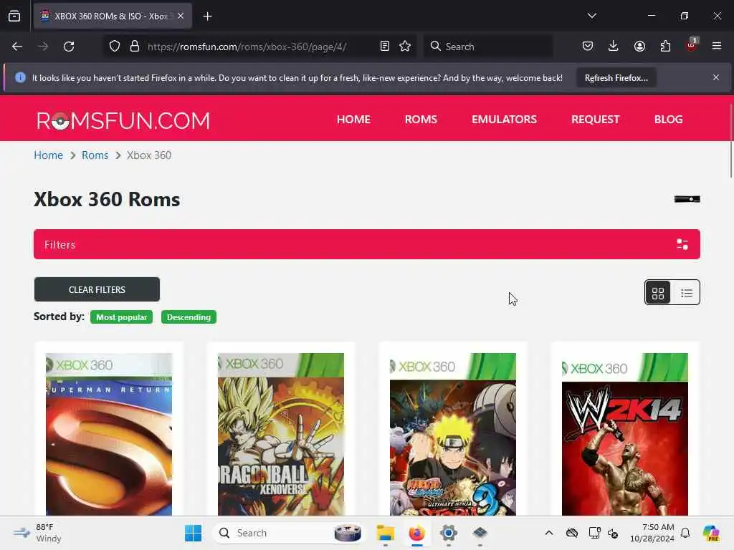Open File Explorer from the taskbar
The image size is (734, 550).
(x=385, y=533)
